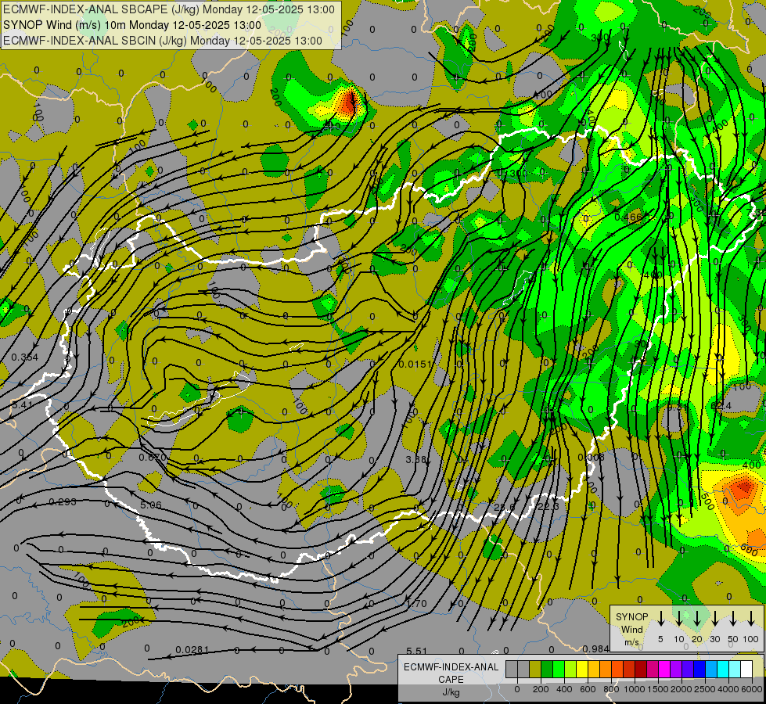Click the 22.3 value on the map
The width and height of the screenshot is (766, 704).
[x=548, y=506]
